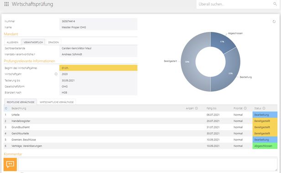Select the Handelsregister row

pyautogui.click(x=140, y=121)
